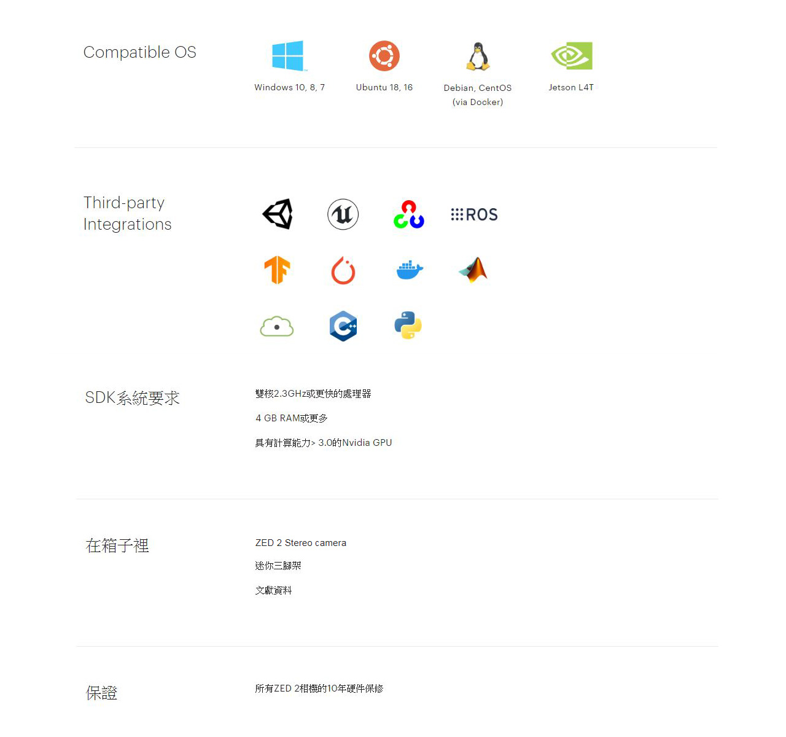The width and height of the screenshot is (786, 737).
Task: Click the Nvidia GPU requirement line
Action: coord(324,443)
